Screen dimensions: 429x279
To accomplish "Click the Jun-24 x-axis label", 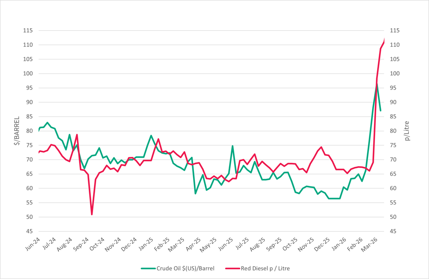I will (x=33, y=245).
